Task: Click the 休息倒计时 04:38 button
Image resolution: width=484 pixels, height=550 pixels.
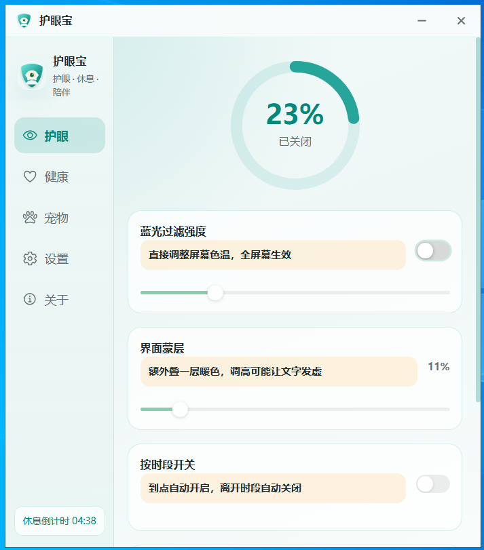Action: tap(60, 521)
